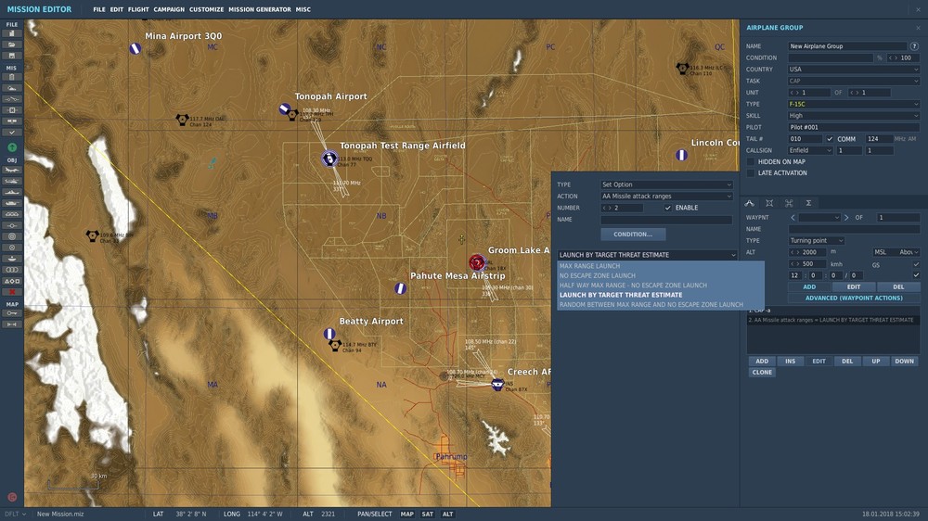Switch map view to SAT mode
The image size is (928, 521).
point(427,514)
